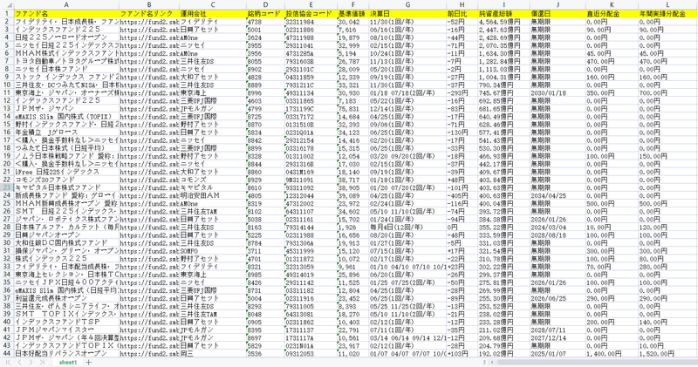Select the cell 利益還元成長株オープン
698x367 pixels.
click(66, 298)
